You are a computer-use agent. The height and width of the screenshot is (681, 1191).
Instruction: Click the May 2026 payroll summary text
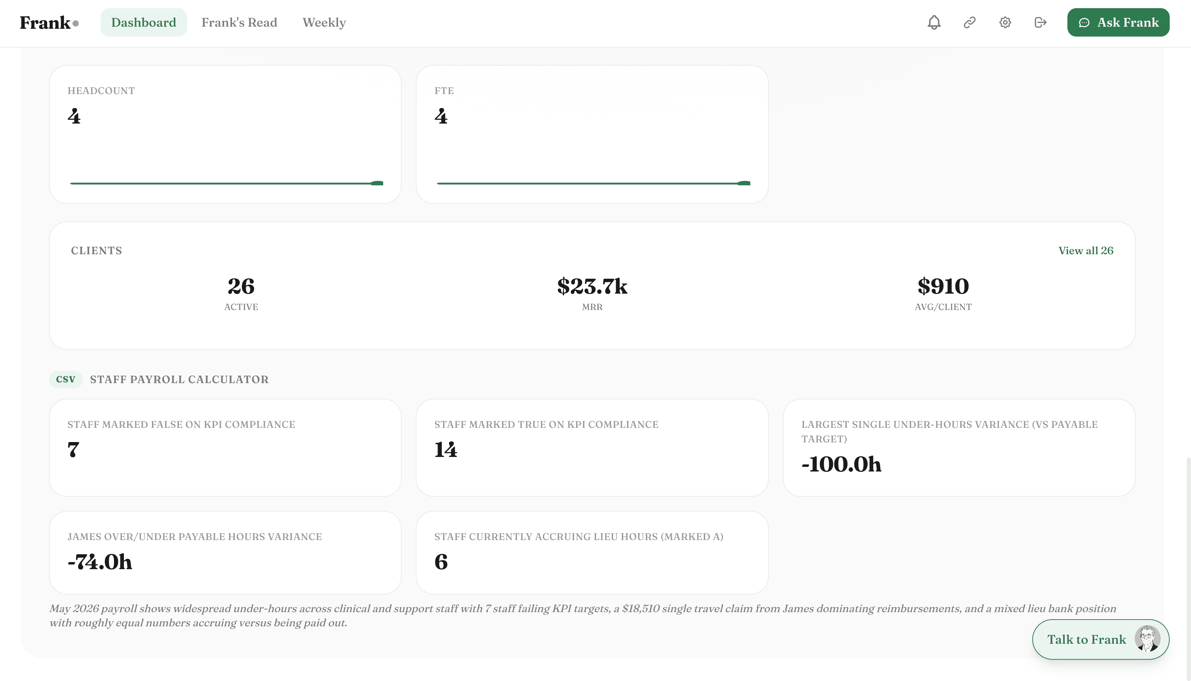pos(583,616)
